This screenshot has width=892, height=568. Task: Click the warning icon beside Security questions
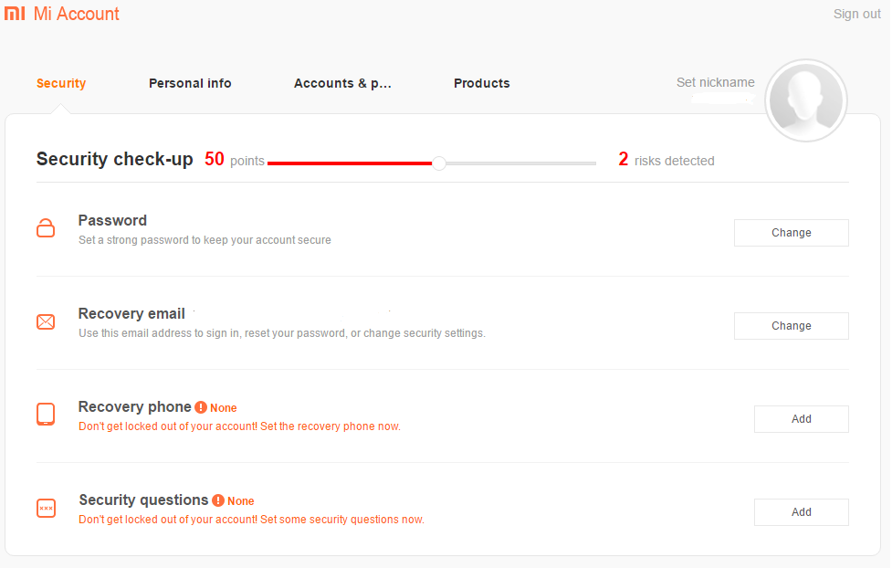218,500
